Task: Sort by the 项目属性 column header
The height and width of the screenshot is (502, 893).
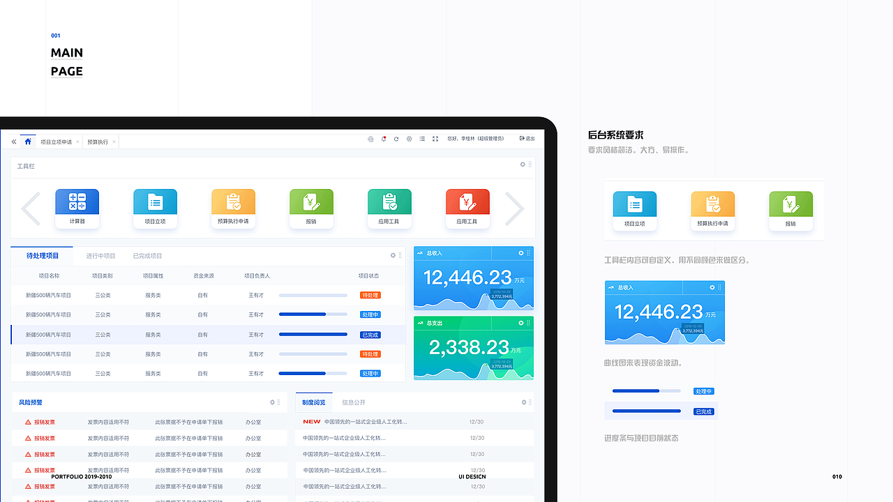Action: coord(153,276)
